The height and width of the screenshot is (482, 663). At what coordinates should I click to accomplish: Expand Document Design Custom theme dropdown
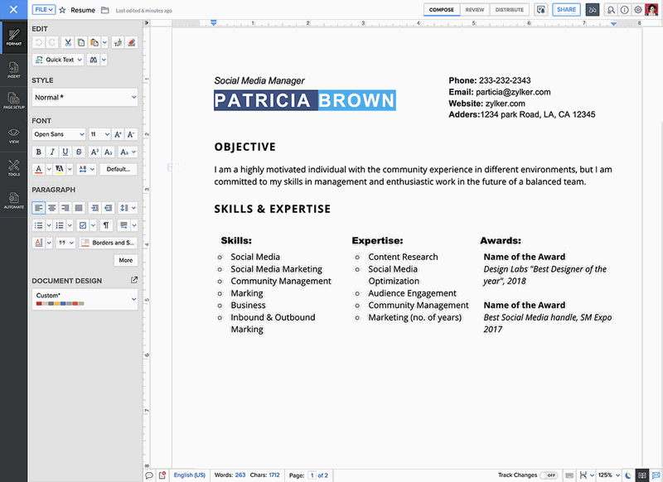(85, 300)
